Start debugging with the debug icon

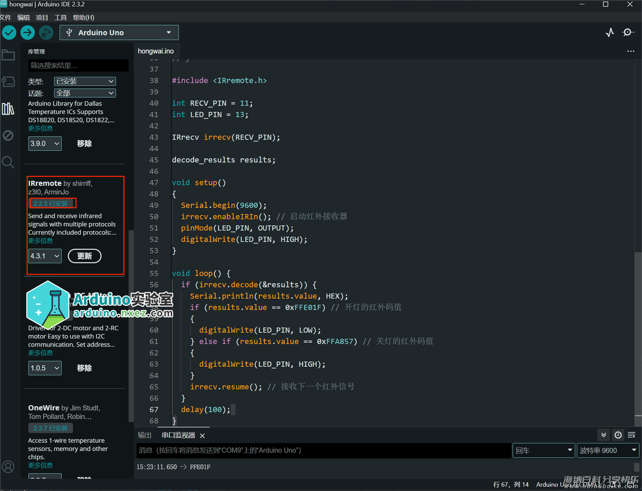pos(46,33)
